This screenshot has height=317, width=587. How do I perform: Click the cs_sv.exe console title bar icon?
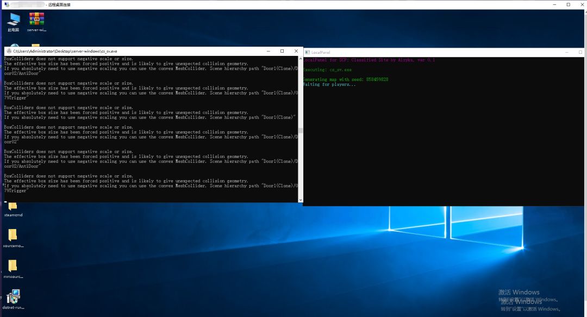[x=9, y=51]
